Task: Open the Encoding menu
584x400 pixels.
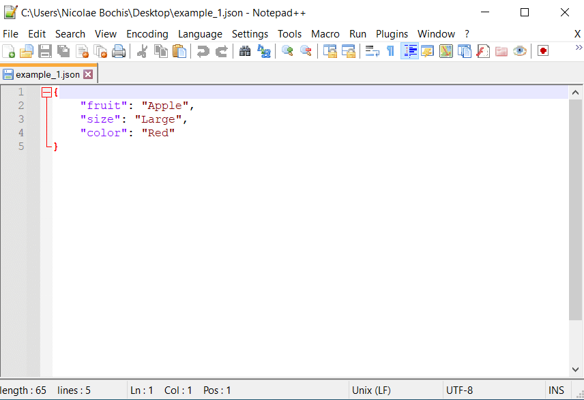Action: point(147,33)
